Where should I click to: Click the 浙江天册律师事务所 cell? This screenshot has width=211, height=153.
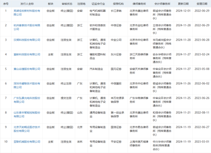click(139, 56)
